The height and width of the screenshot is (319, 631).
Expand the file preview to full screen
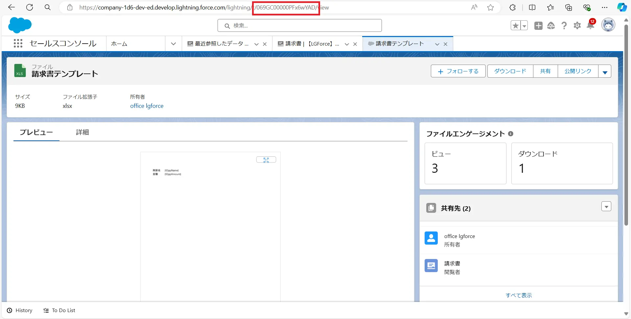pyautogui.click(x=266, y=160)
